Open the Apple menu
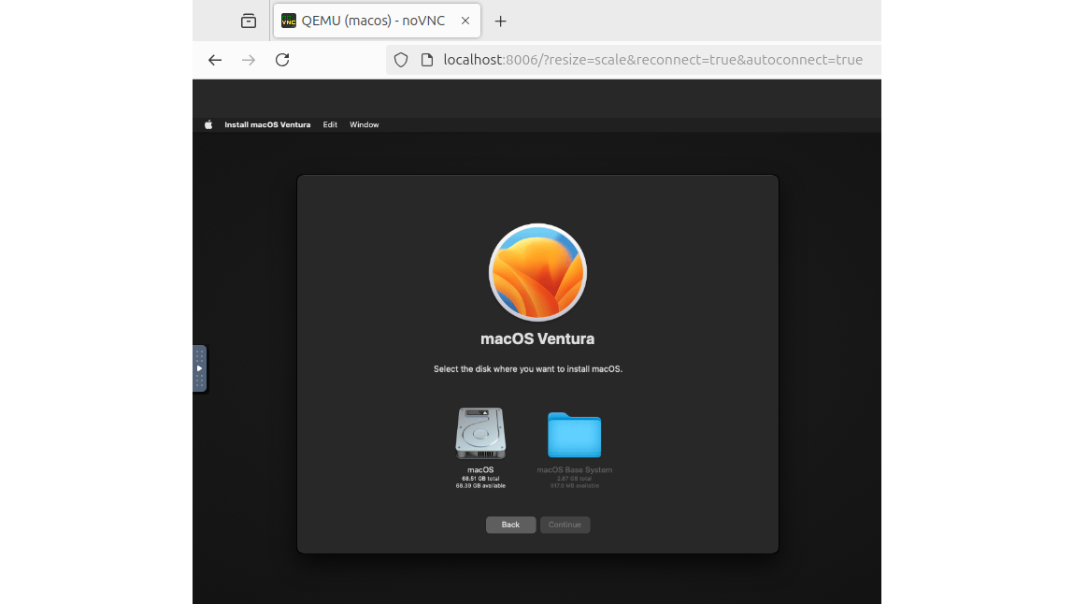This screenshot has width=1073, height=604. [x=208, y=124]
